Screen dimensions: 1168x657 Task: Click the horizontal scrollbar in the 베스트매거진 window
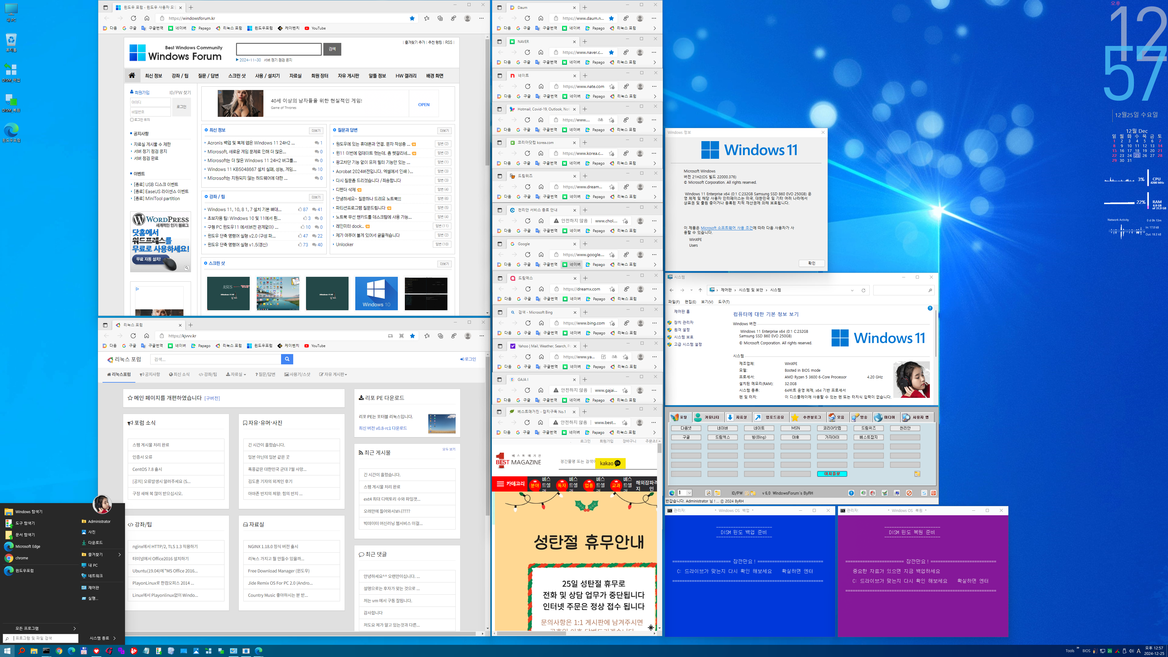(x=531, y=633)
